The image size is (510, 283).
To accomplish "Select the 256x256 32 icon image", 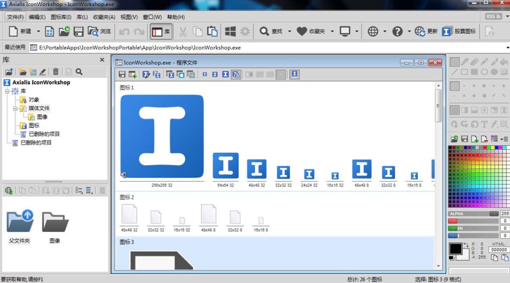I will pos(162,136).
